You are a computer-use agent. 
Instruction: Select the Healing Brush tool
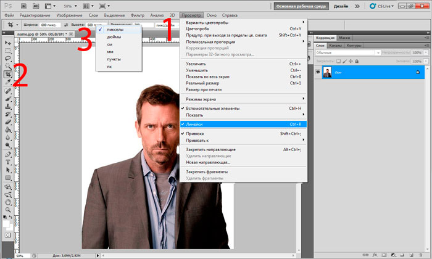click(7, 91)
